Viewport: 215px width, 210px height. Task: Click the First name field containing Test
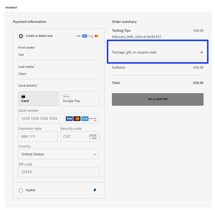(x=59, y=55)
